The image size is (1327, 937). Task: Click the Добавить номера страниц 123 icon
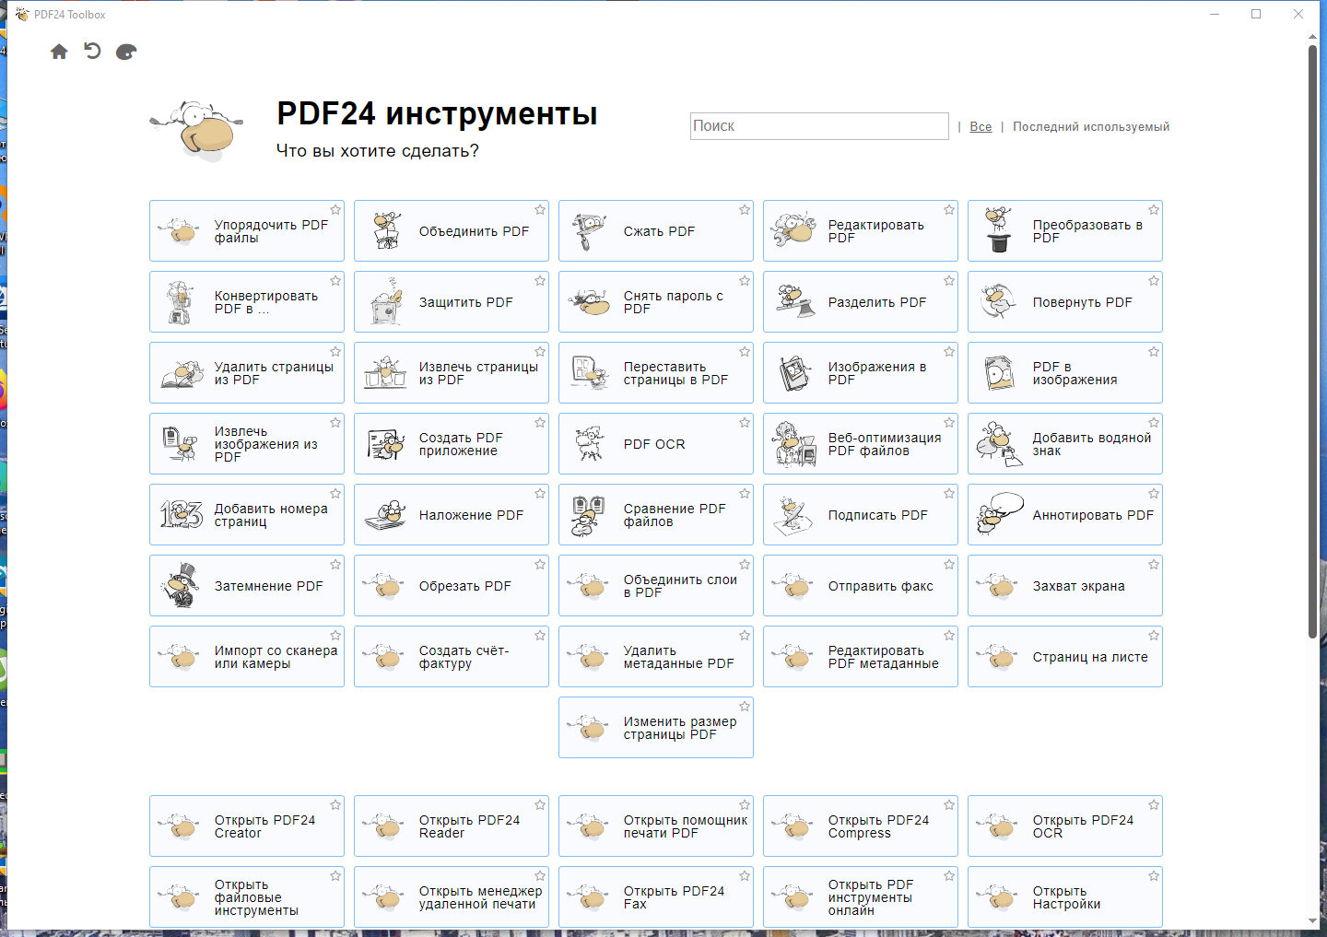tap(181, 514)
